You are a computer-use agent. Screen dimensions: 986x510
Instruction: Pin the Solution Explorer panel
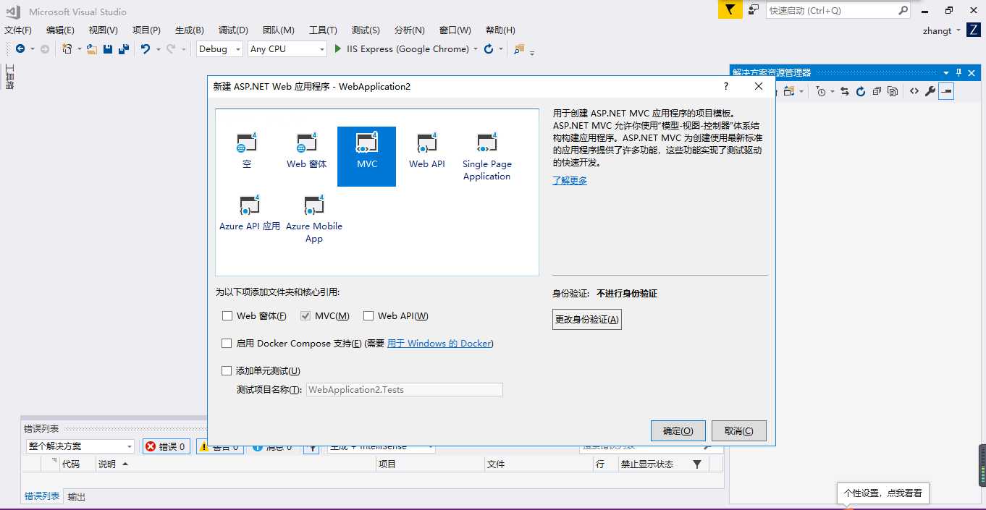pyautogui.click(x=959, y=72)
